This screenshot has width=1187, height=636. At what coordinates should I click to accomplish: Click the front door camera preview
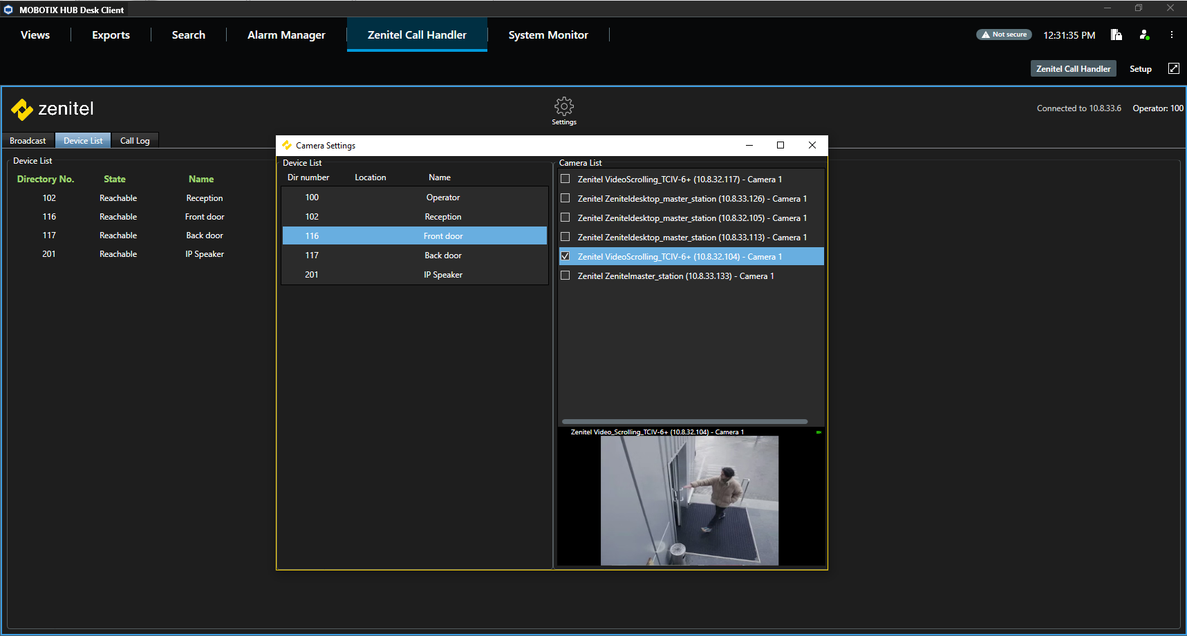689,500
